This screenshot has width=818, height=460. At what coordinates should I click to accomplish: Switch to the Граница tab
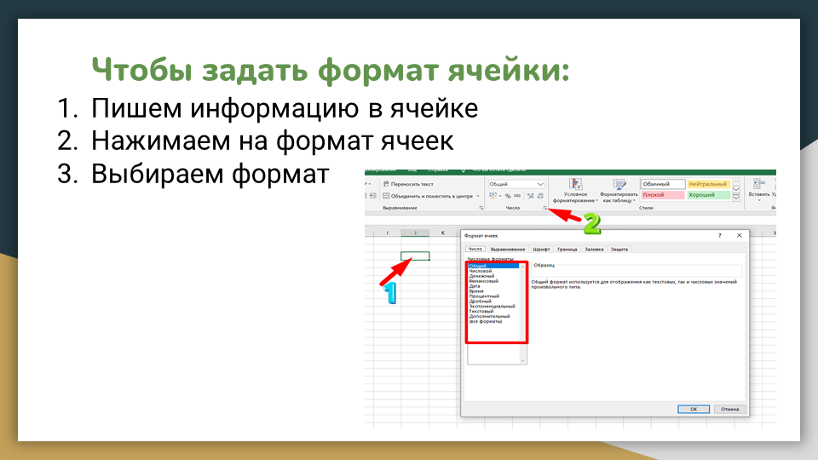coord(567,250)
